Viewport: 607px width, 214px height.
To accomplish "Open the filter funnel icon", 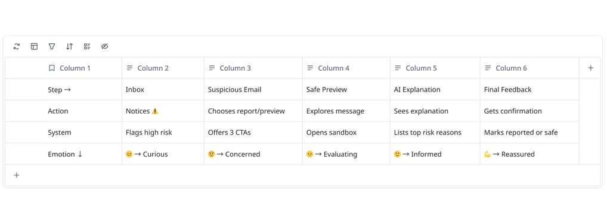I will [x=51, y=46].
